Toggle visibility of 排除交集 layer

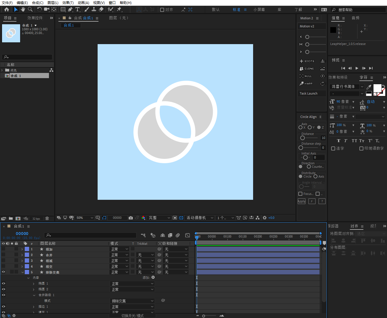pos(3,272)
